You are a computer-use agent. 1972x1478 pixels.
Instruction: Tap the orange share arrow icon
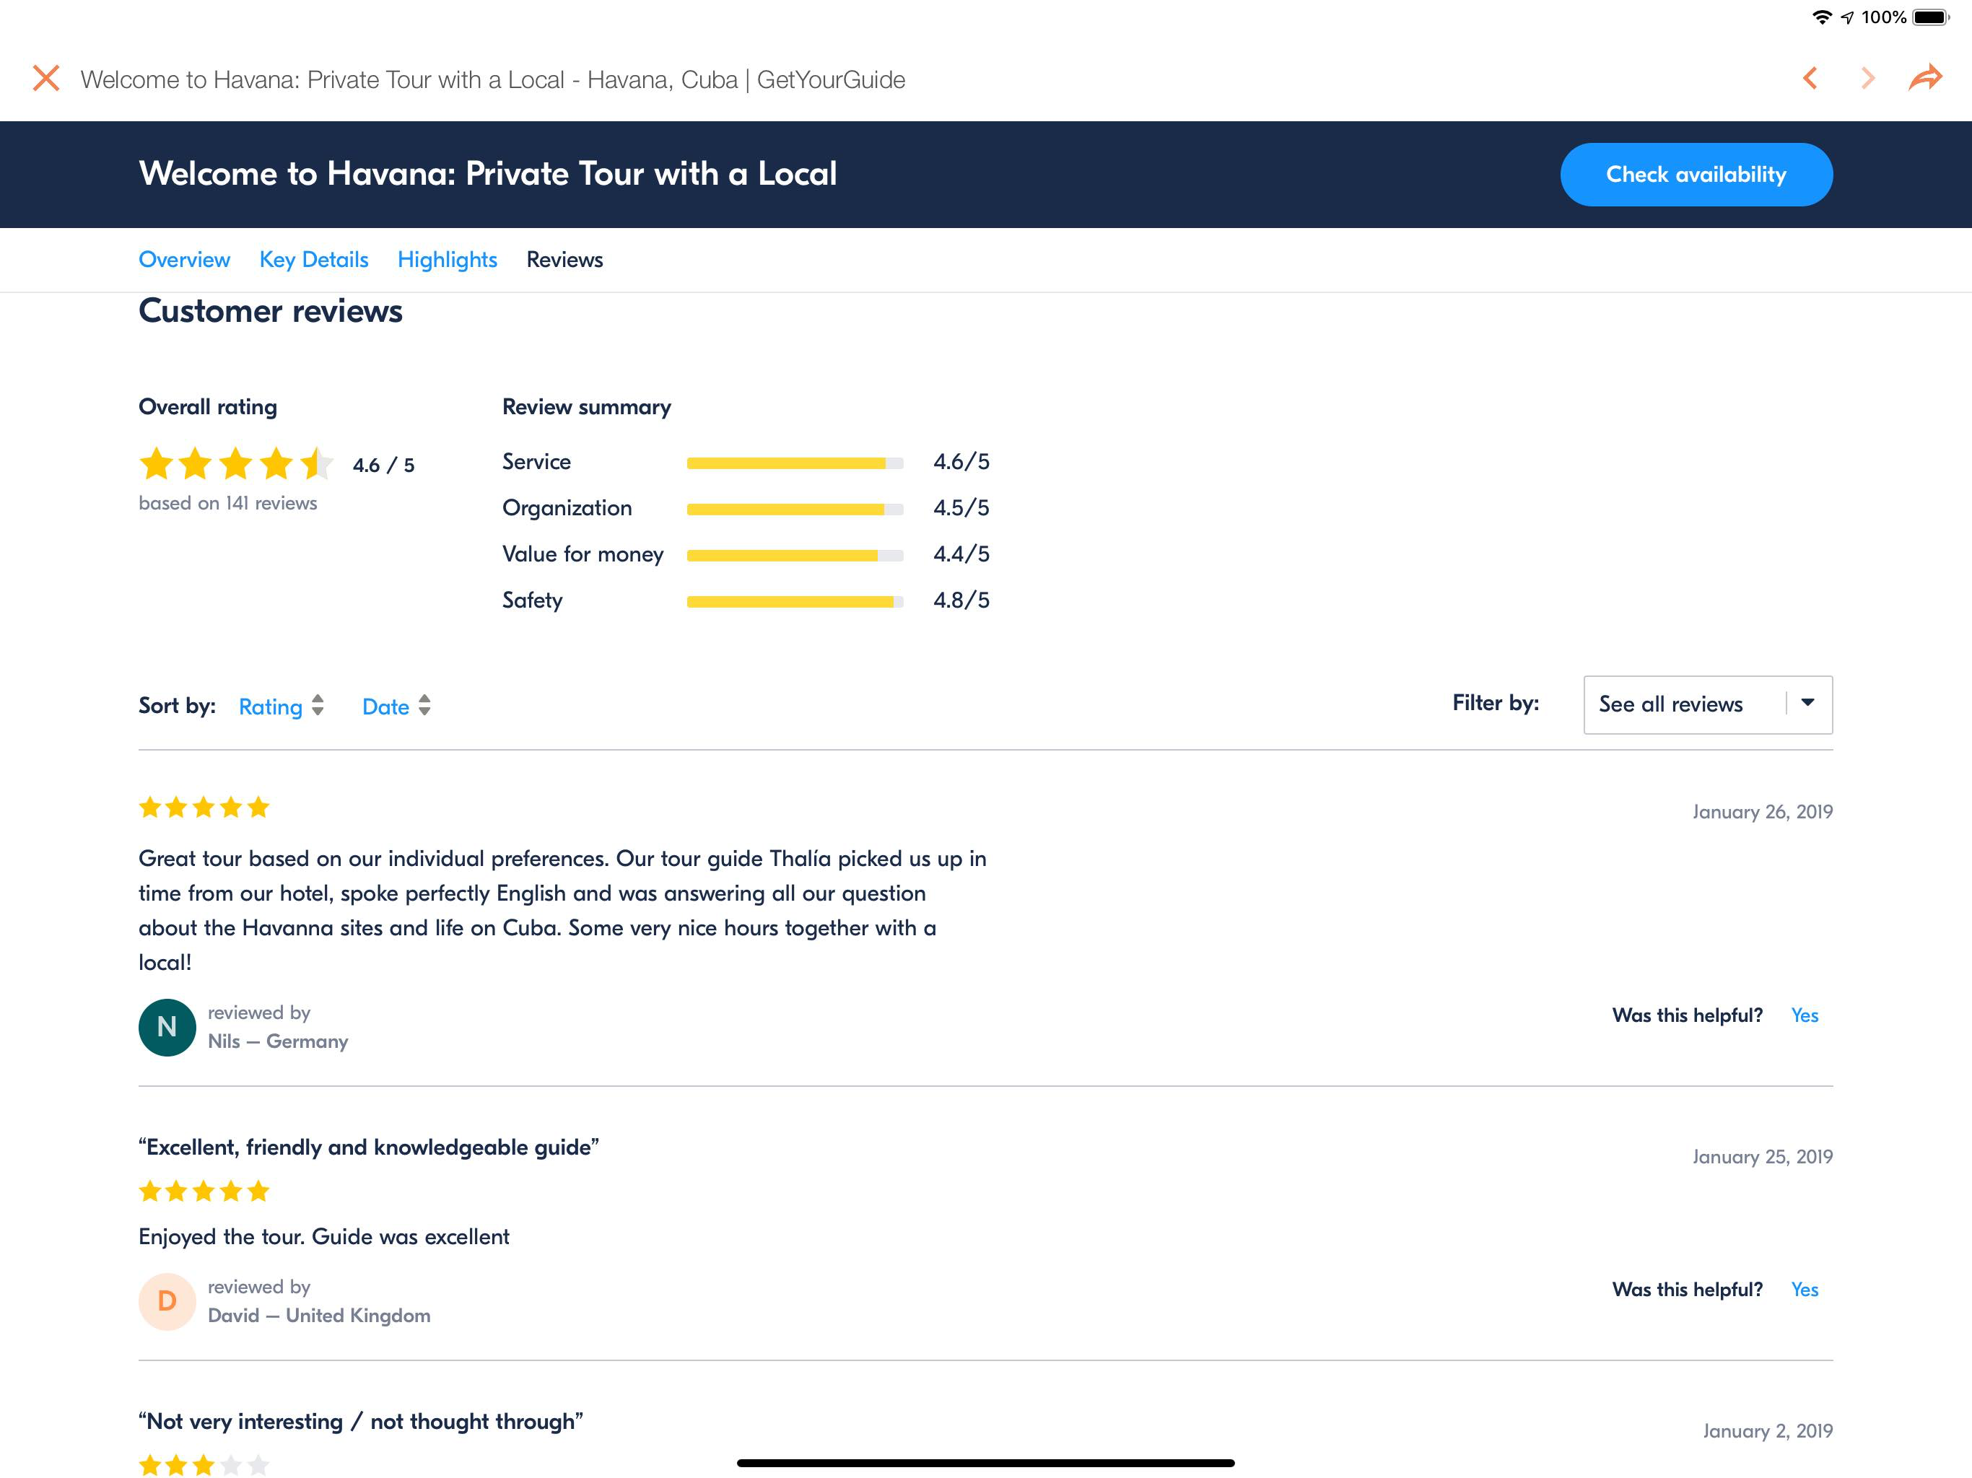click(x=1925, y=77)
